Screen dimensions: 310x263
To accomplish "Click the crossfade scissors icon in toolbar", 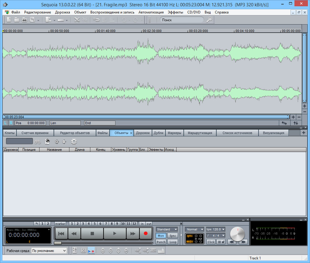I will [77, 20].
